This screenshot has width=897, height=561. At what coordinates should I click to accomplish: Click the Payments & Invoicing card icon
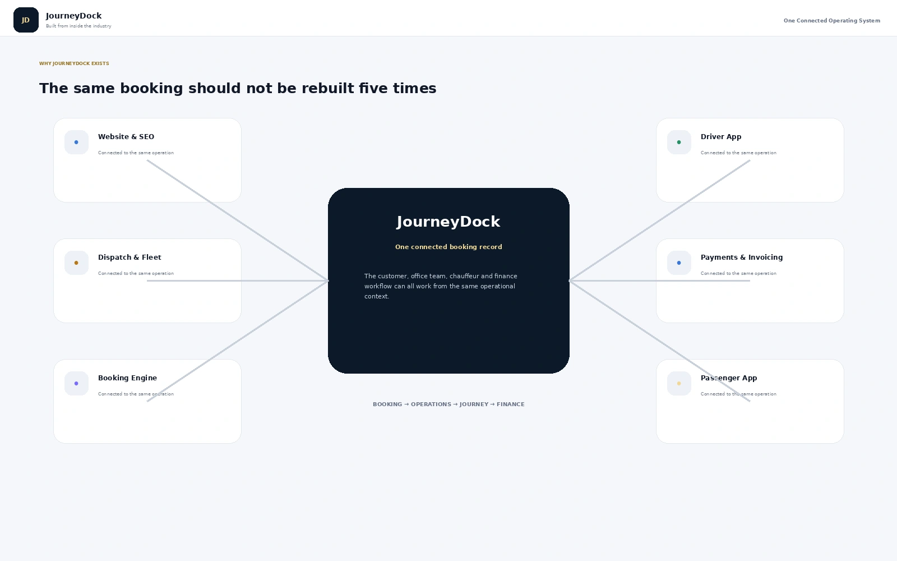point(679,263)
